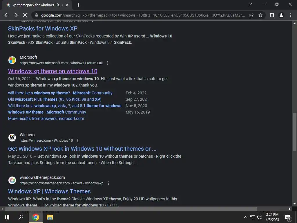The height and width of the screenshot is (223, 297).
Task: Click the vertical scrollbar thumb
Action: point(294,132)
